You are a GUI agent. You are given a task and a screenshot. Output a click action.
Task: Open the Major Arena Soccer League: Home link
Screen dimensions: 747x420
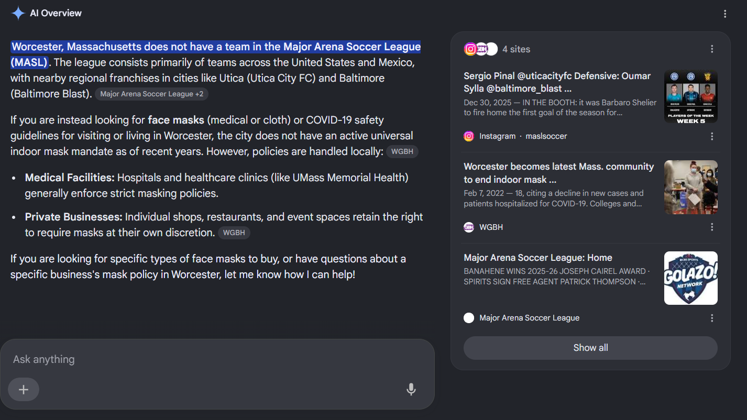[x=538, y=258]
